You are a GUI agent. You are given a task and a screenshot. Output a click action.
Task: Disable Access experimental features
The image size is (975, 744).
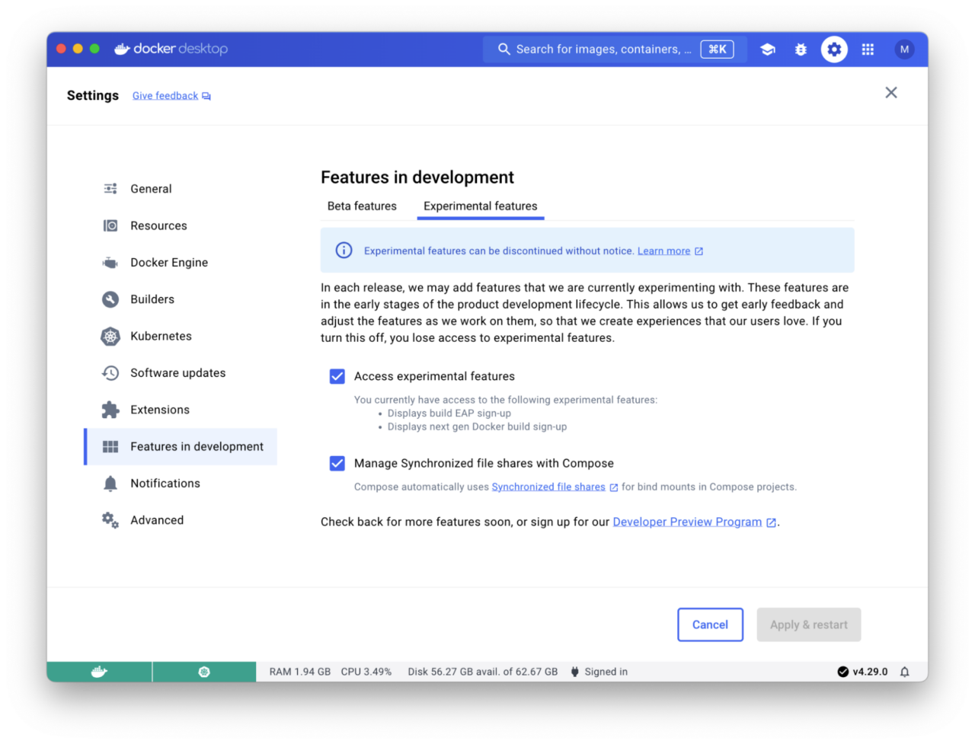(x=337, y=376)
